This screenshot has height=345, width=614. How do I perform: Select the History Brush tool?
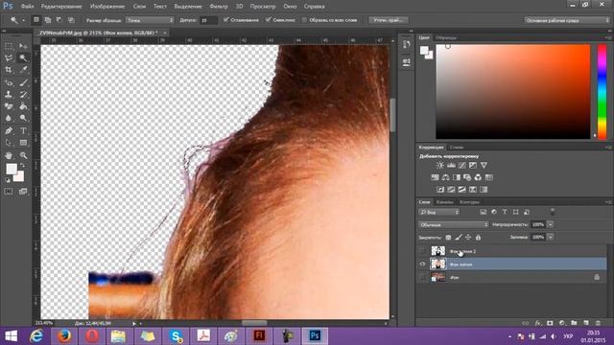(x=23, y=94)
